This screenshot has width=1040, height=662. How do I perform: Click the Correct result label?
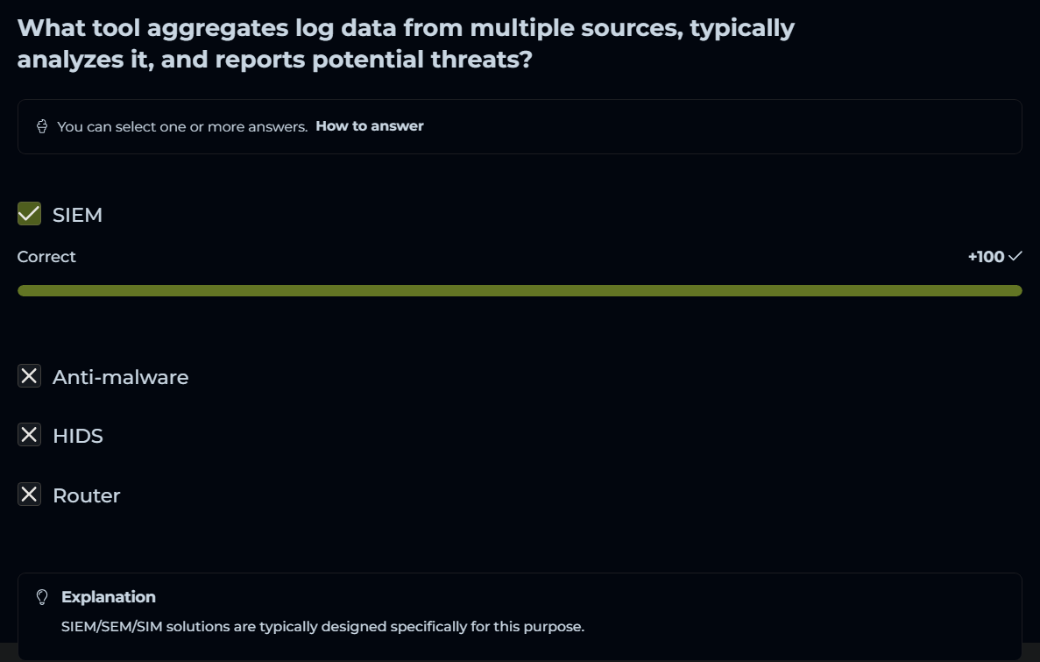pyautogui.click(x=46, y=256)
